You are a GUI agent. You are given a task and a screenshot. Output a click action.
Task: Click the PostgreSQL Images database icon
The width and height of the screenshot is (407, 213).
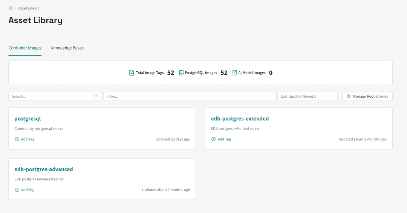181,73
